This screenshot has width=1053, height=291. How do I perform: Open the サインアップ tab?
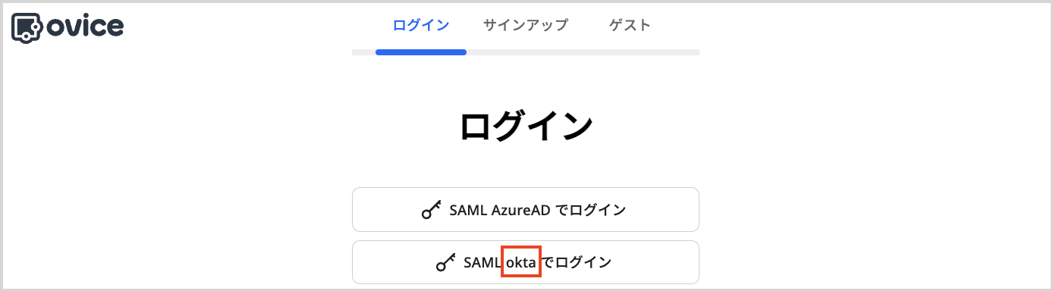point(525,25)
